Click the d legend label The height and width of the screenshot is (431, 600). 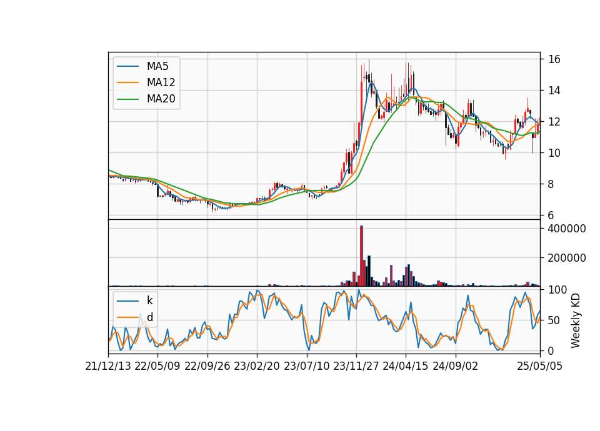(150, 317)
